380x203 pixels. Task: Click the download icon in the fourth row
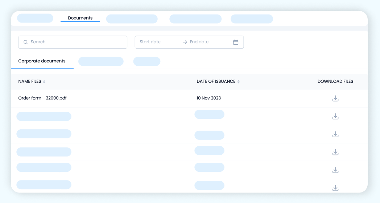coord(335,152)
